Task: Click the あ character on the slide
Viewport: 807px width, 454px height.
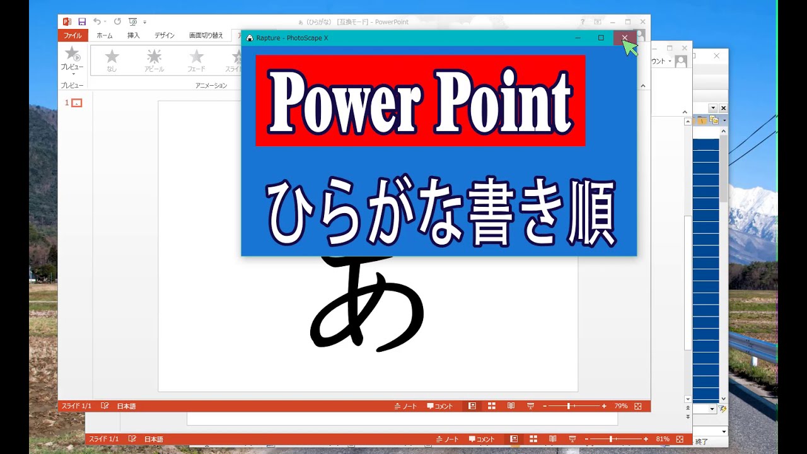Action: click(368, 303)
